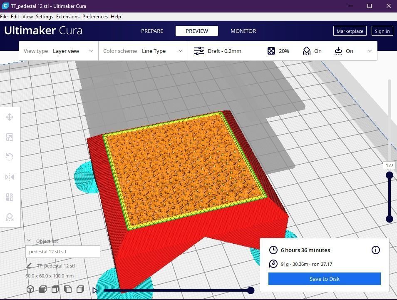Switch to top view cube icon

pyautogui.click(x=55, y=289)
